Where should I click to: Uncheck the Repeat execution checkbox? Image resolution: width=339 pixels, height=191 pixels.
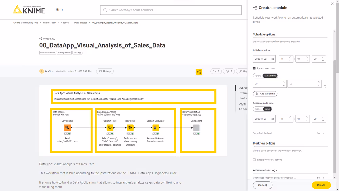click(x=254, y=68)
